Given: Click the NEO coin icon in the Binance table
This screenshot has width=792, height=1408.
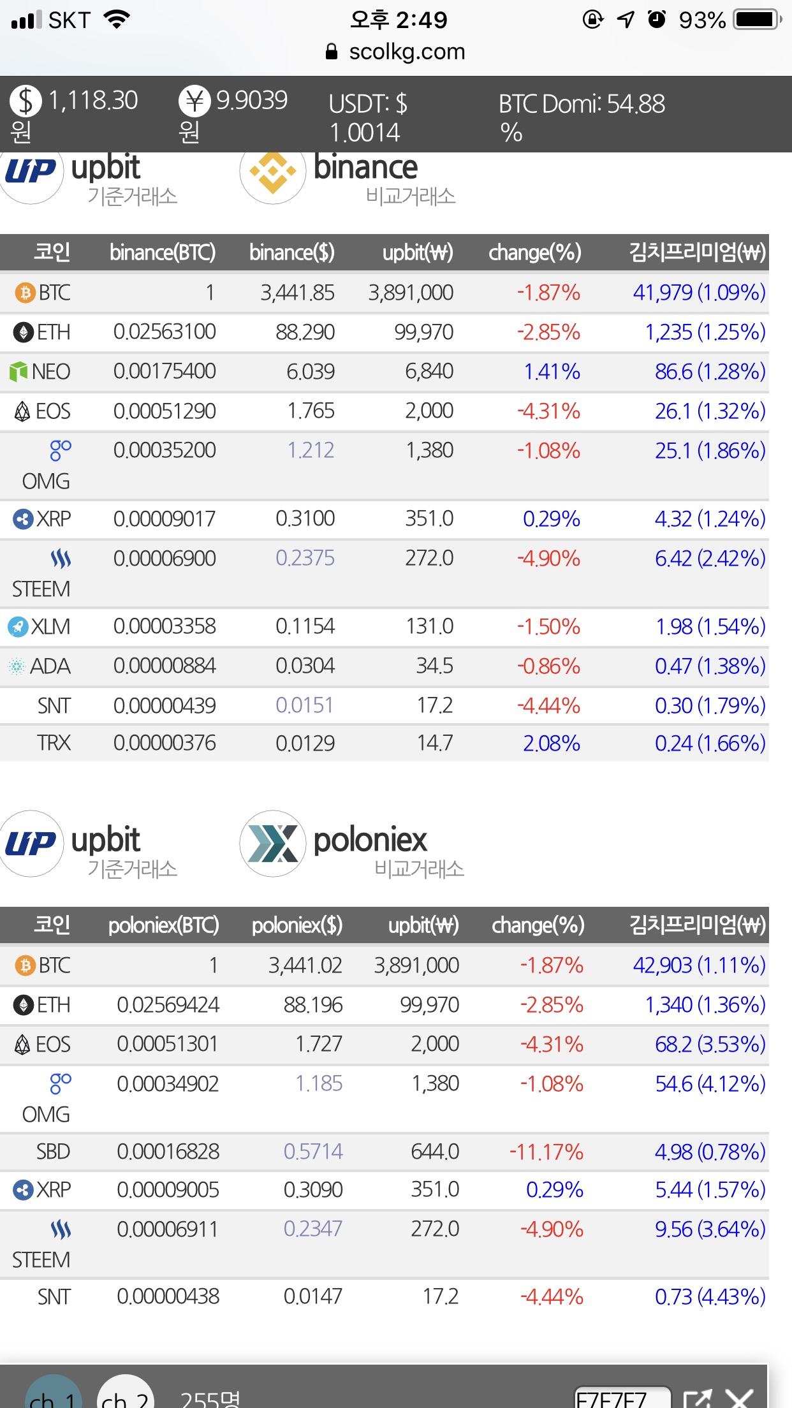Looking at the screenshot, I should point(18,372).
